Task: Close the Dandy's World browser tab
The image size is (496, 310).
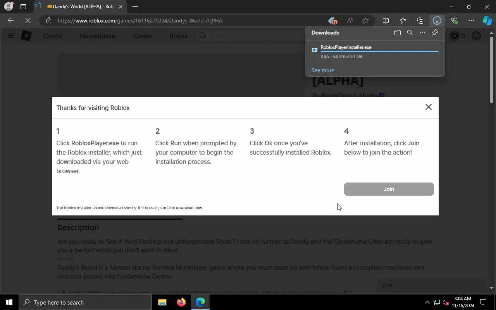Action: [x=121, y=7]
